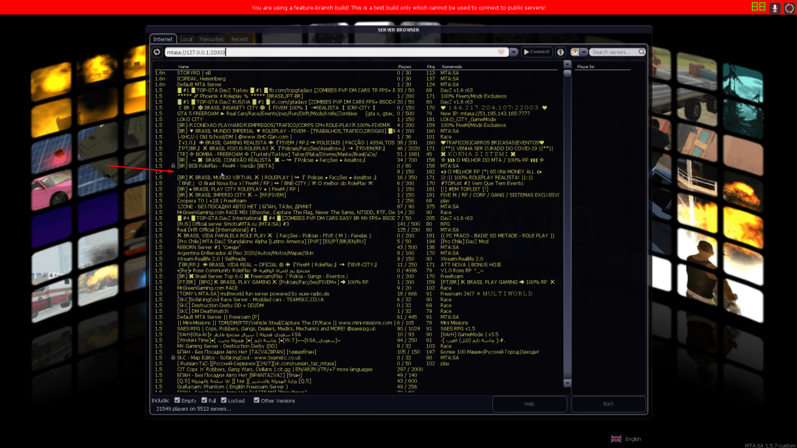Select IC3PEAK, Heisenberg server row
The height and width of the screenshot is (448, 797).
point(356,79)
